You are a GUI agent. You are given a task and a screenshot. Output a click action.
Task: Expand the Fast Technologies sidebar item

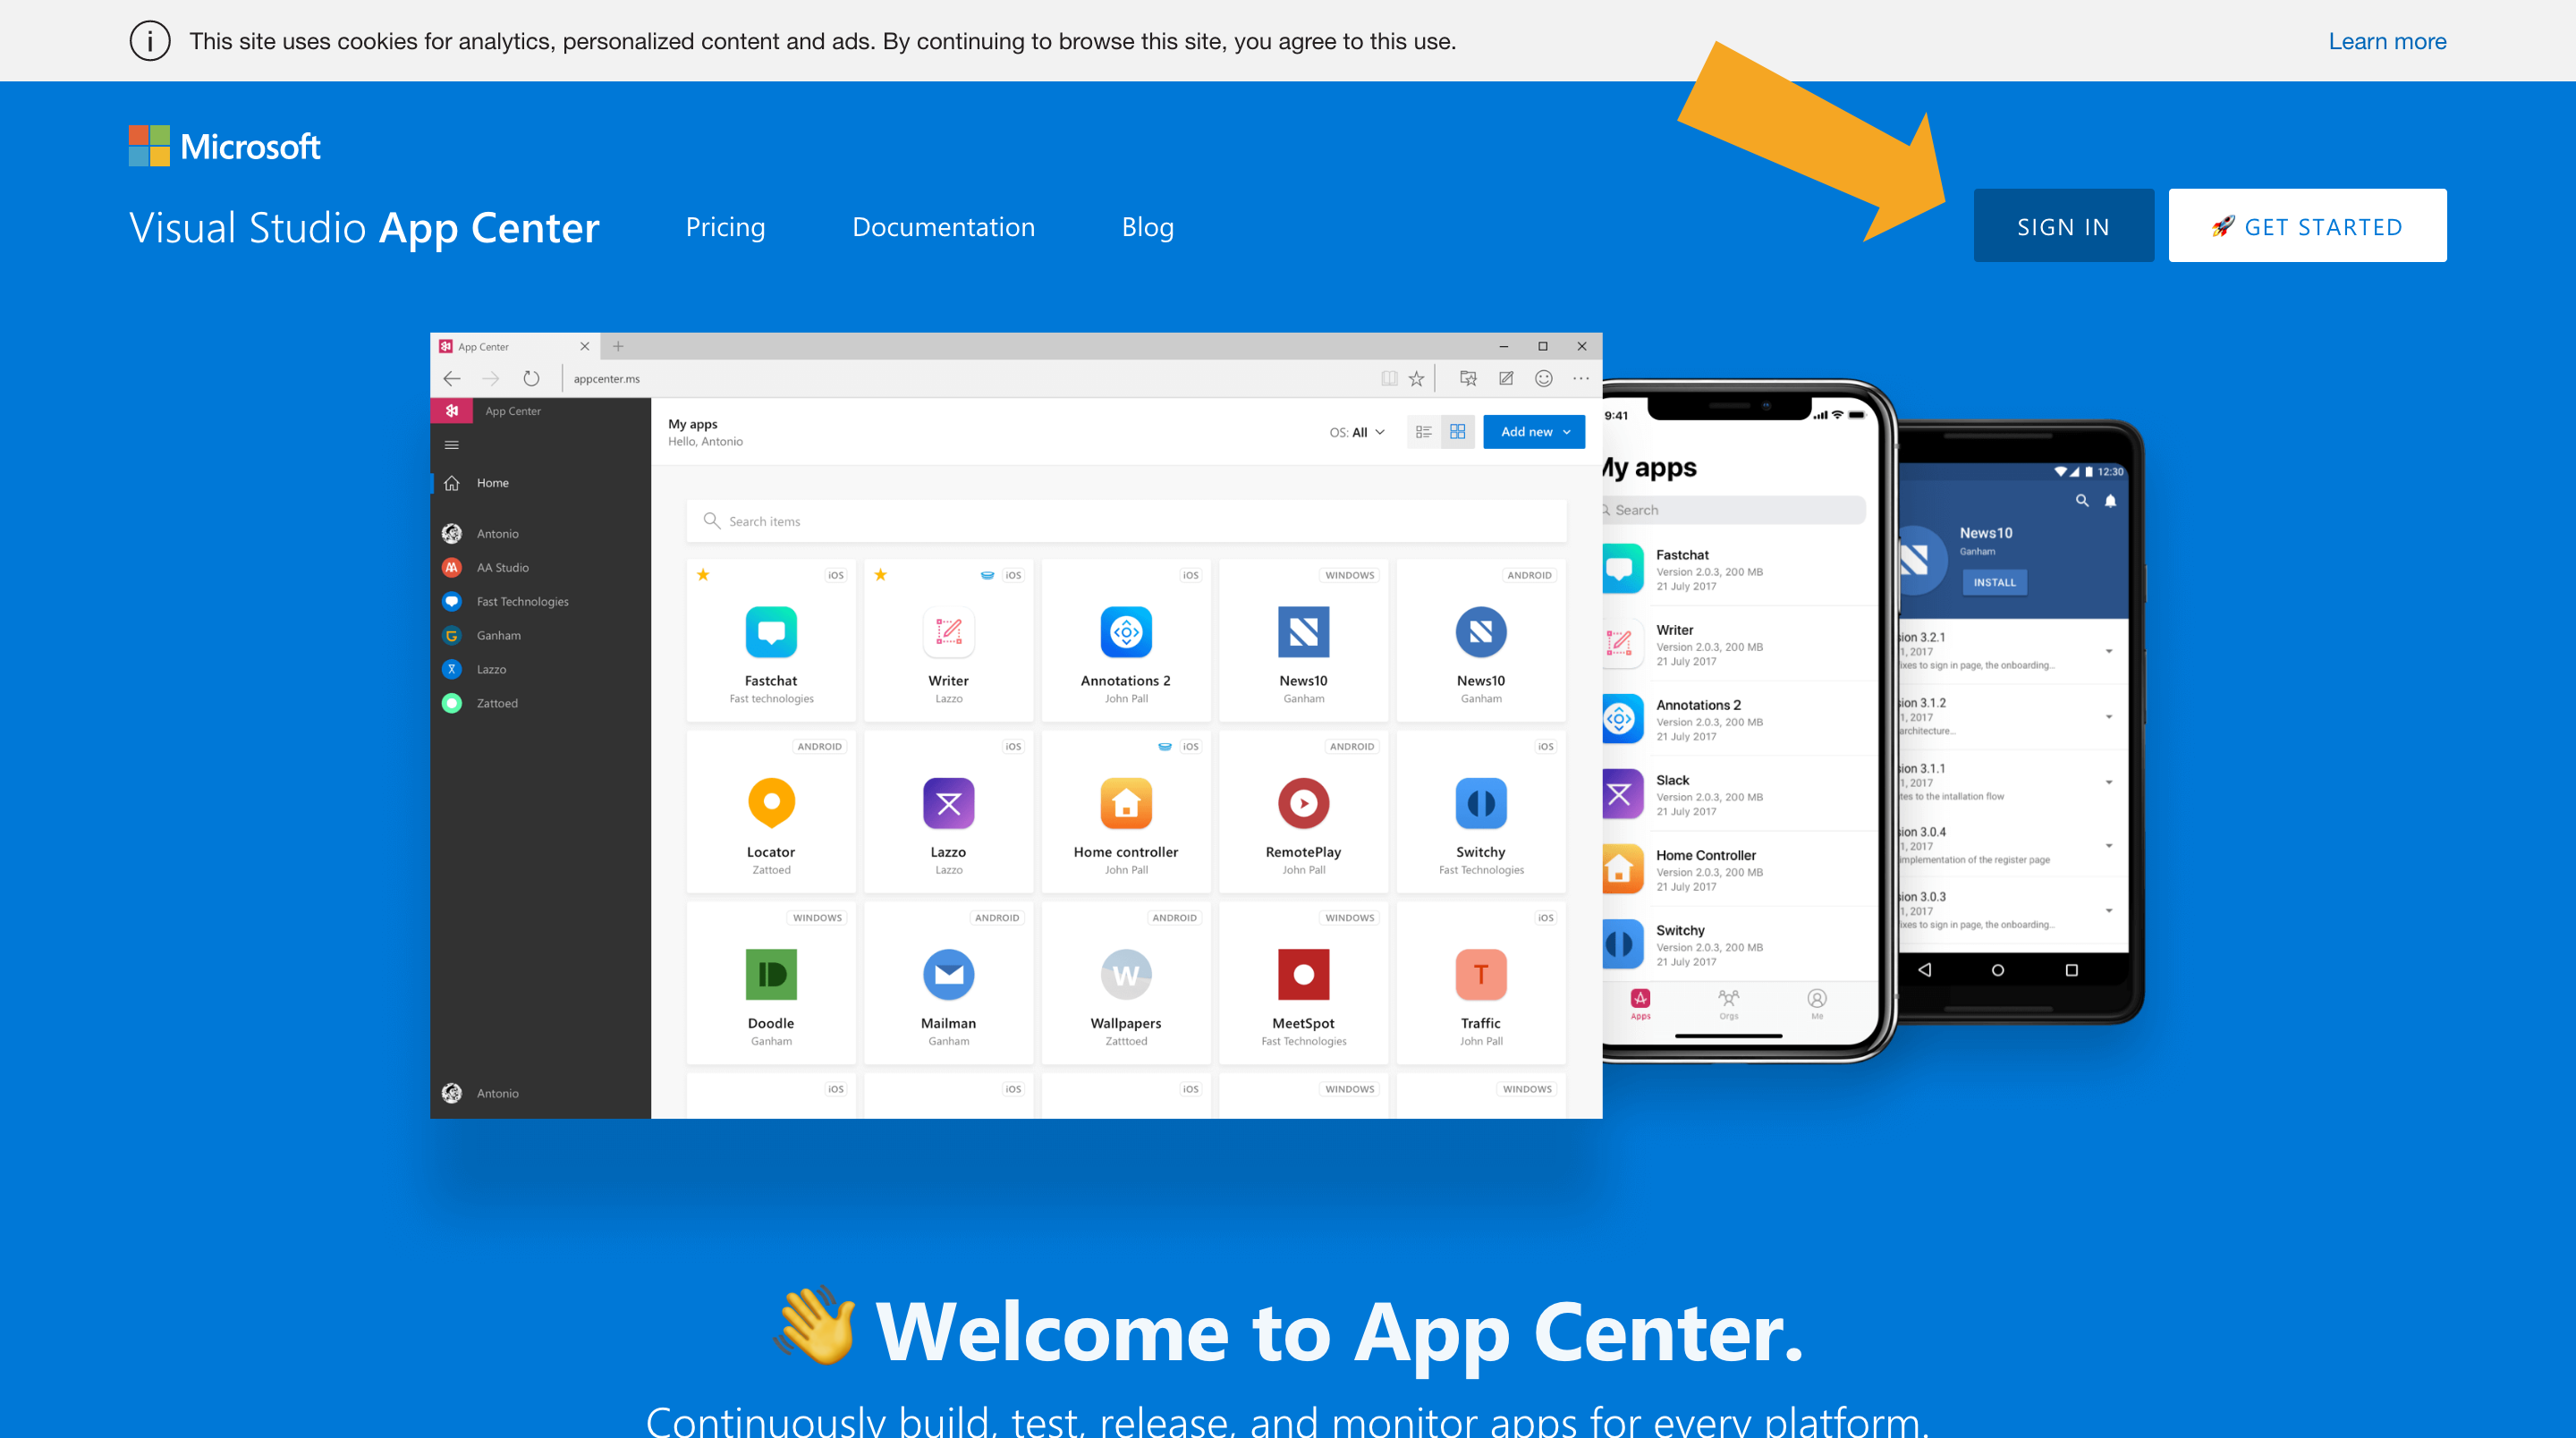pyautogui.click(x=523, y=601)
